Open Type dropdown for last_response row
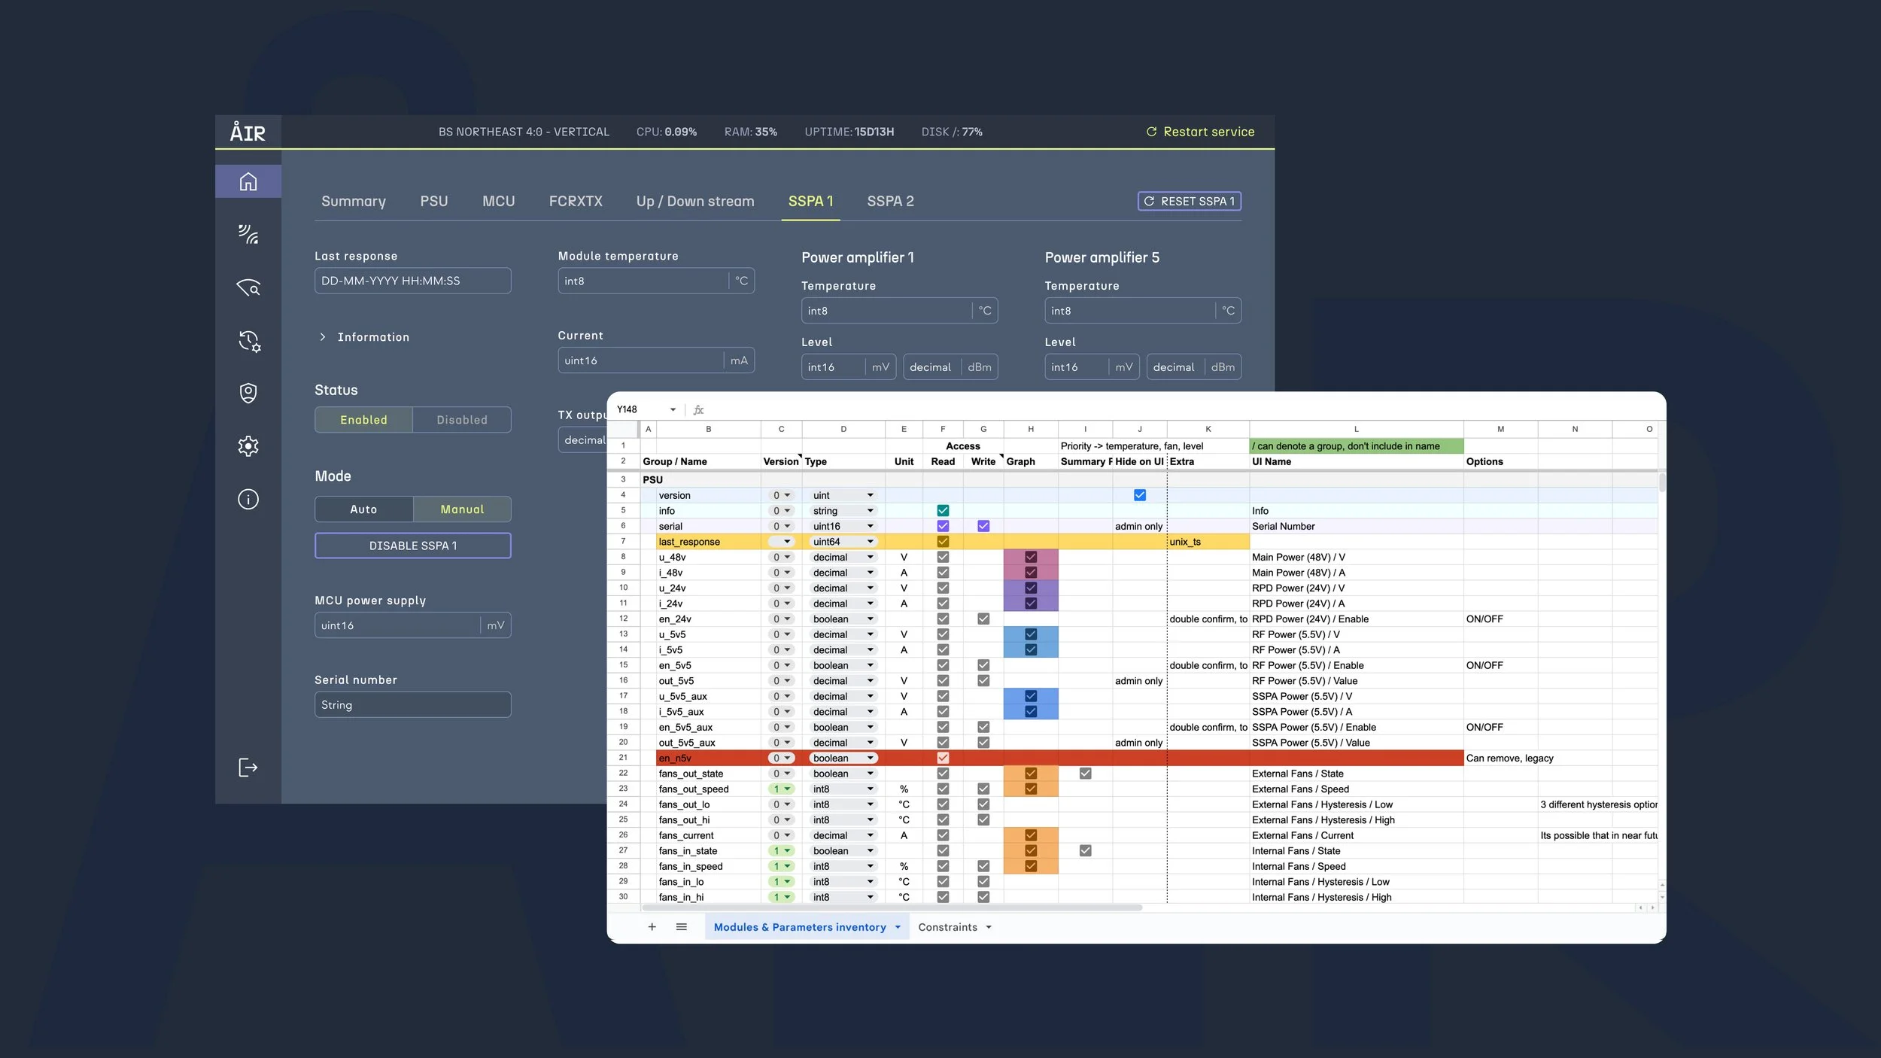The image size is (1881, 1058). click(869, 542)
